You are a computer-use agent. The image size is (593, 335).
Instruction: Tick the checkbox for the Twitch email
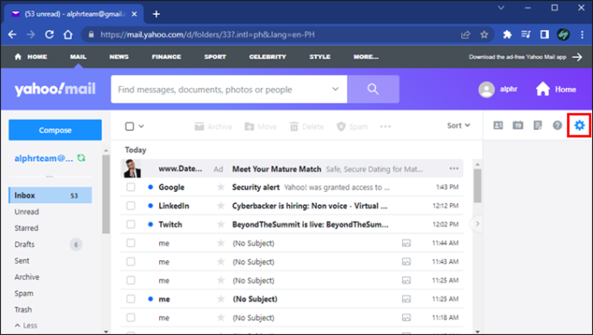[x=131, y=224]
